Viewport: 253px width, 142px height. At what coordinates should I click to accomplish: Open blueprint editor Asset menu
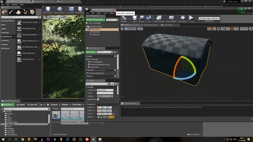(x=99, y=13)
